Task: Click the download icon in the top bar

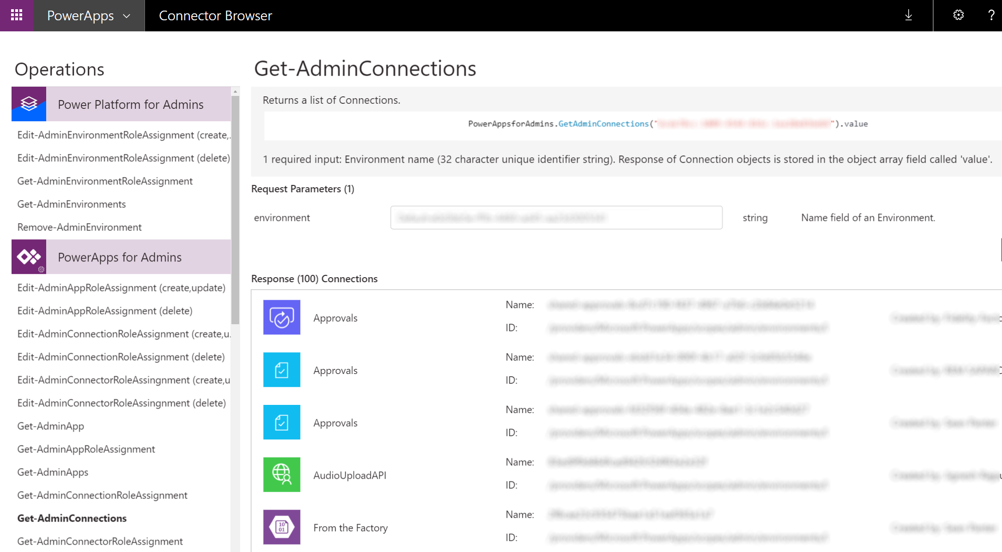Action: point(908,15)
